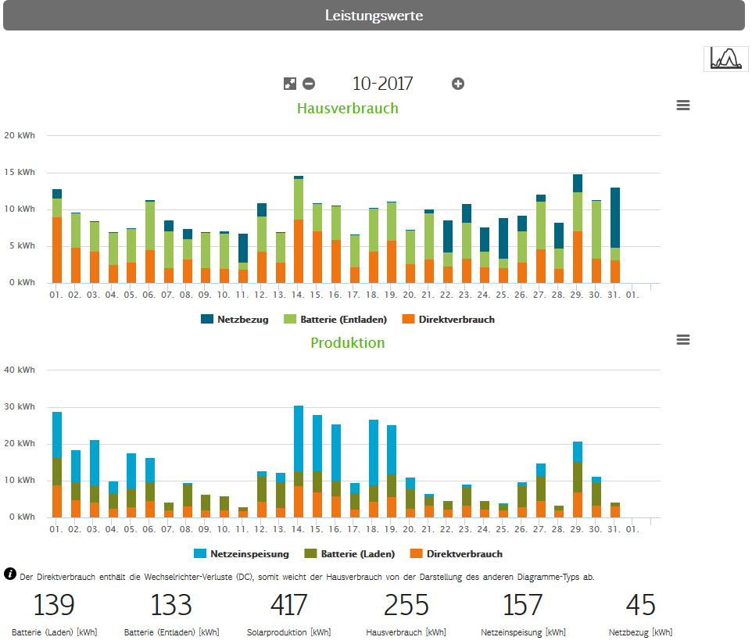Viewport: 752px width, 644px height.
Task: Click the expand fullscreen arrows icon
Action: 290,84
